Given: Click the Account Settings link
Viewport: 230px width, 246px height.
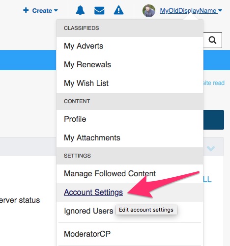Looking at the screenshot, I should click(93, 192).
